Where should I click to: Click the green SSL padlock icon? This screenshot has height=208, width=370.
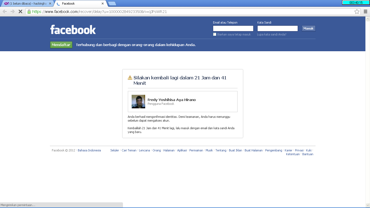29,11
